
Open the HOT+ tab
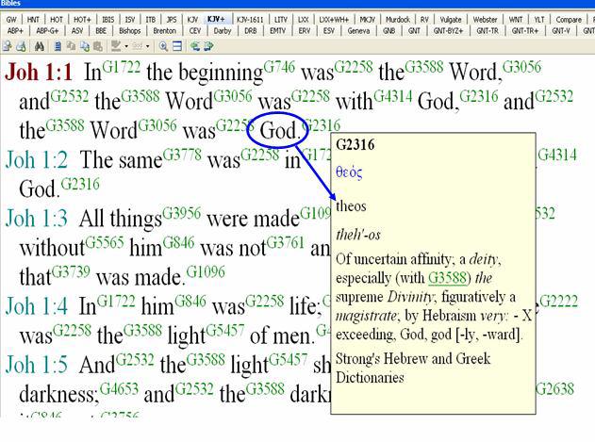(x=82, y=20)
